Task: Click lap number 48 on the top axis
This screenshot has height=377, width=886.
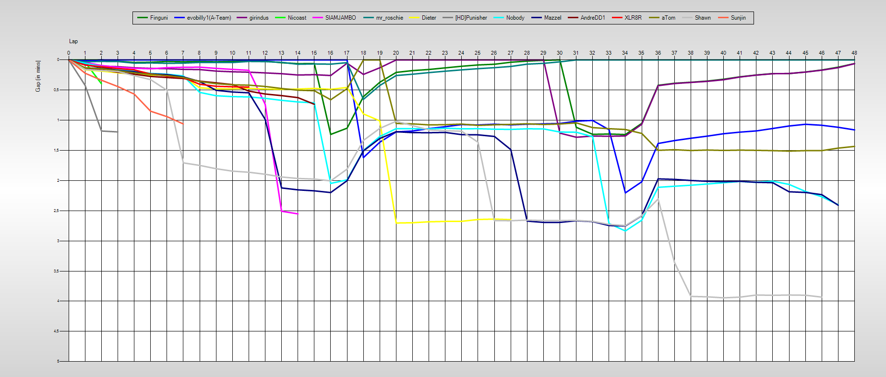Action: click(x=854, y=53)
